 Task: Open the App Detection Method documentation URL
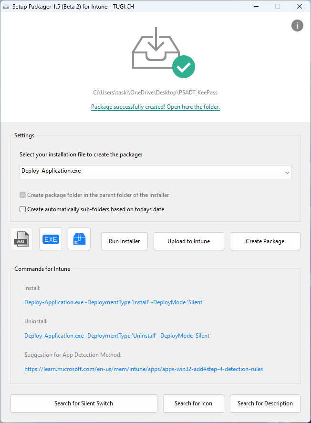144,369
